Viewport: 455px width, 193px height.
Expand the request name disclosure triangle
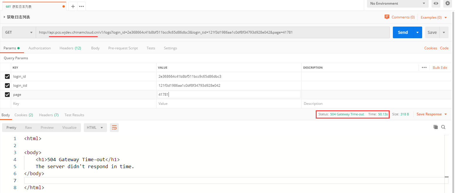pyautogui.click(x=4, y=17)
